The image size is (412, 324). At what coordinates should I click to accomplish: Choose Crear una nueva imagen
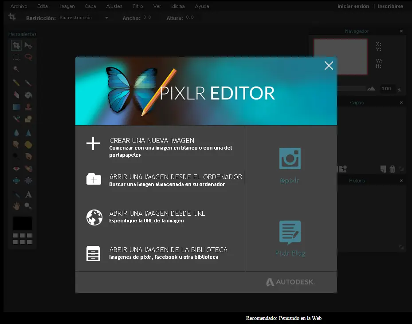(x=160, y=147)
